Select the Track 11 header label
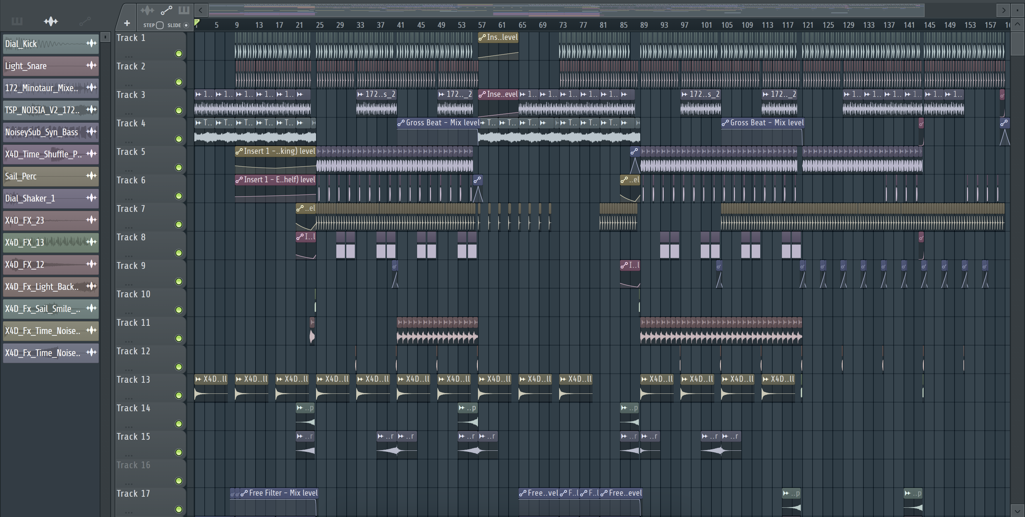Screen dimensions: 1025x517 click(x=133, y=323)
